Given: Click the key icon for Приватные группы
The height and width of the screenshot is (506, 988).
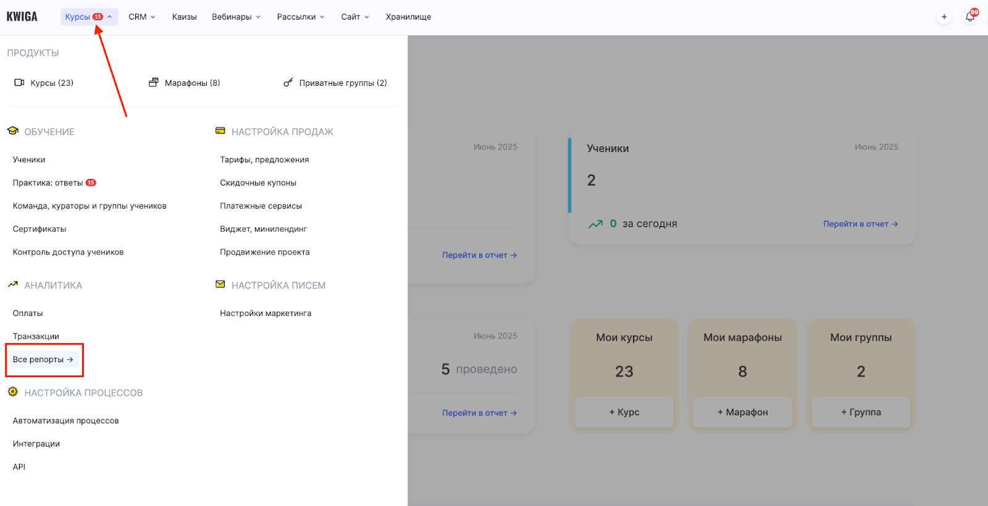Looking at the screenshot, I should click(x=288, y=83).
